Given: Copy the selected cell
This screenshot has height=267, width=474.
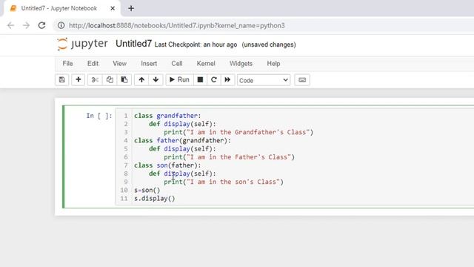Looking at the screenshot, I should point(110,80).
